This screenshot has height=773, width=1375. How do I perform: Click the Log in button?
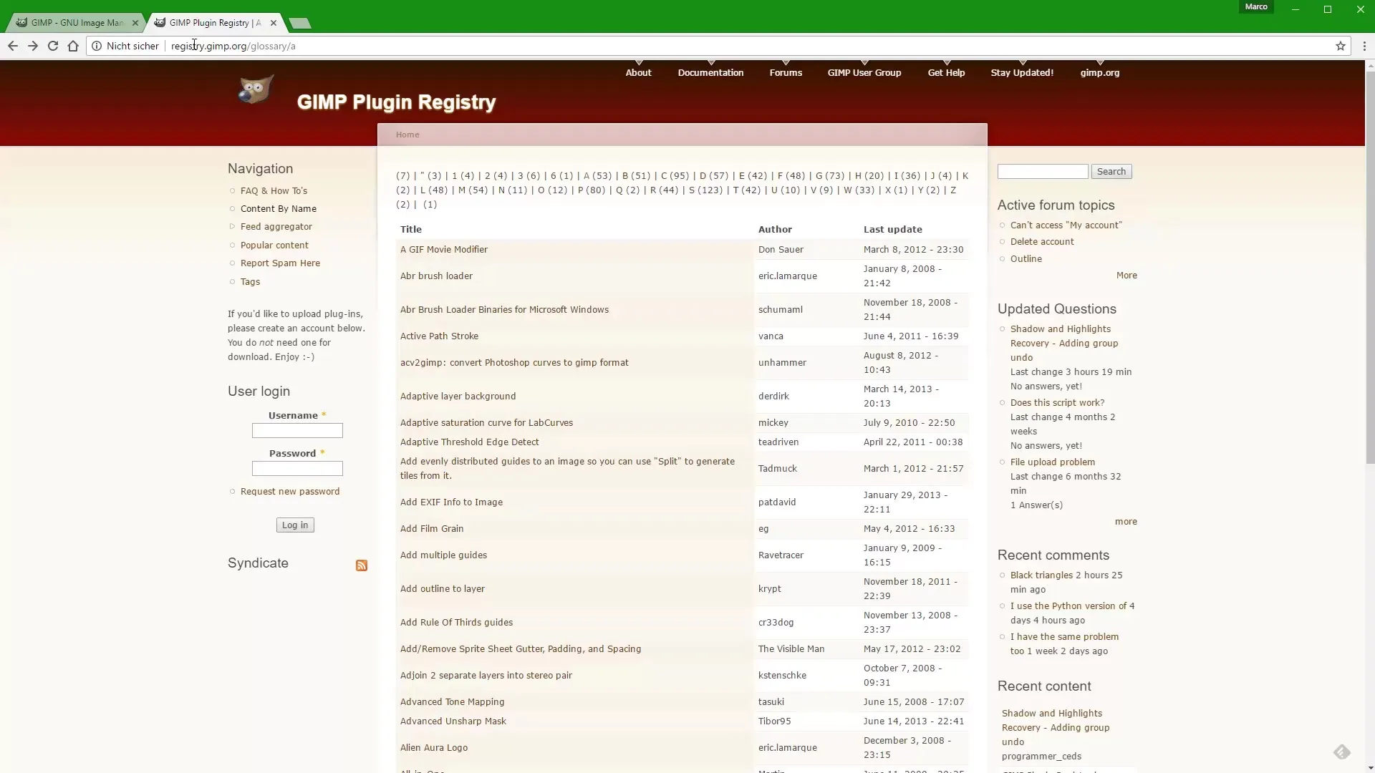295,525
